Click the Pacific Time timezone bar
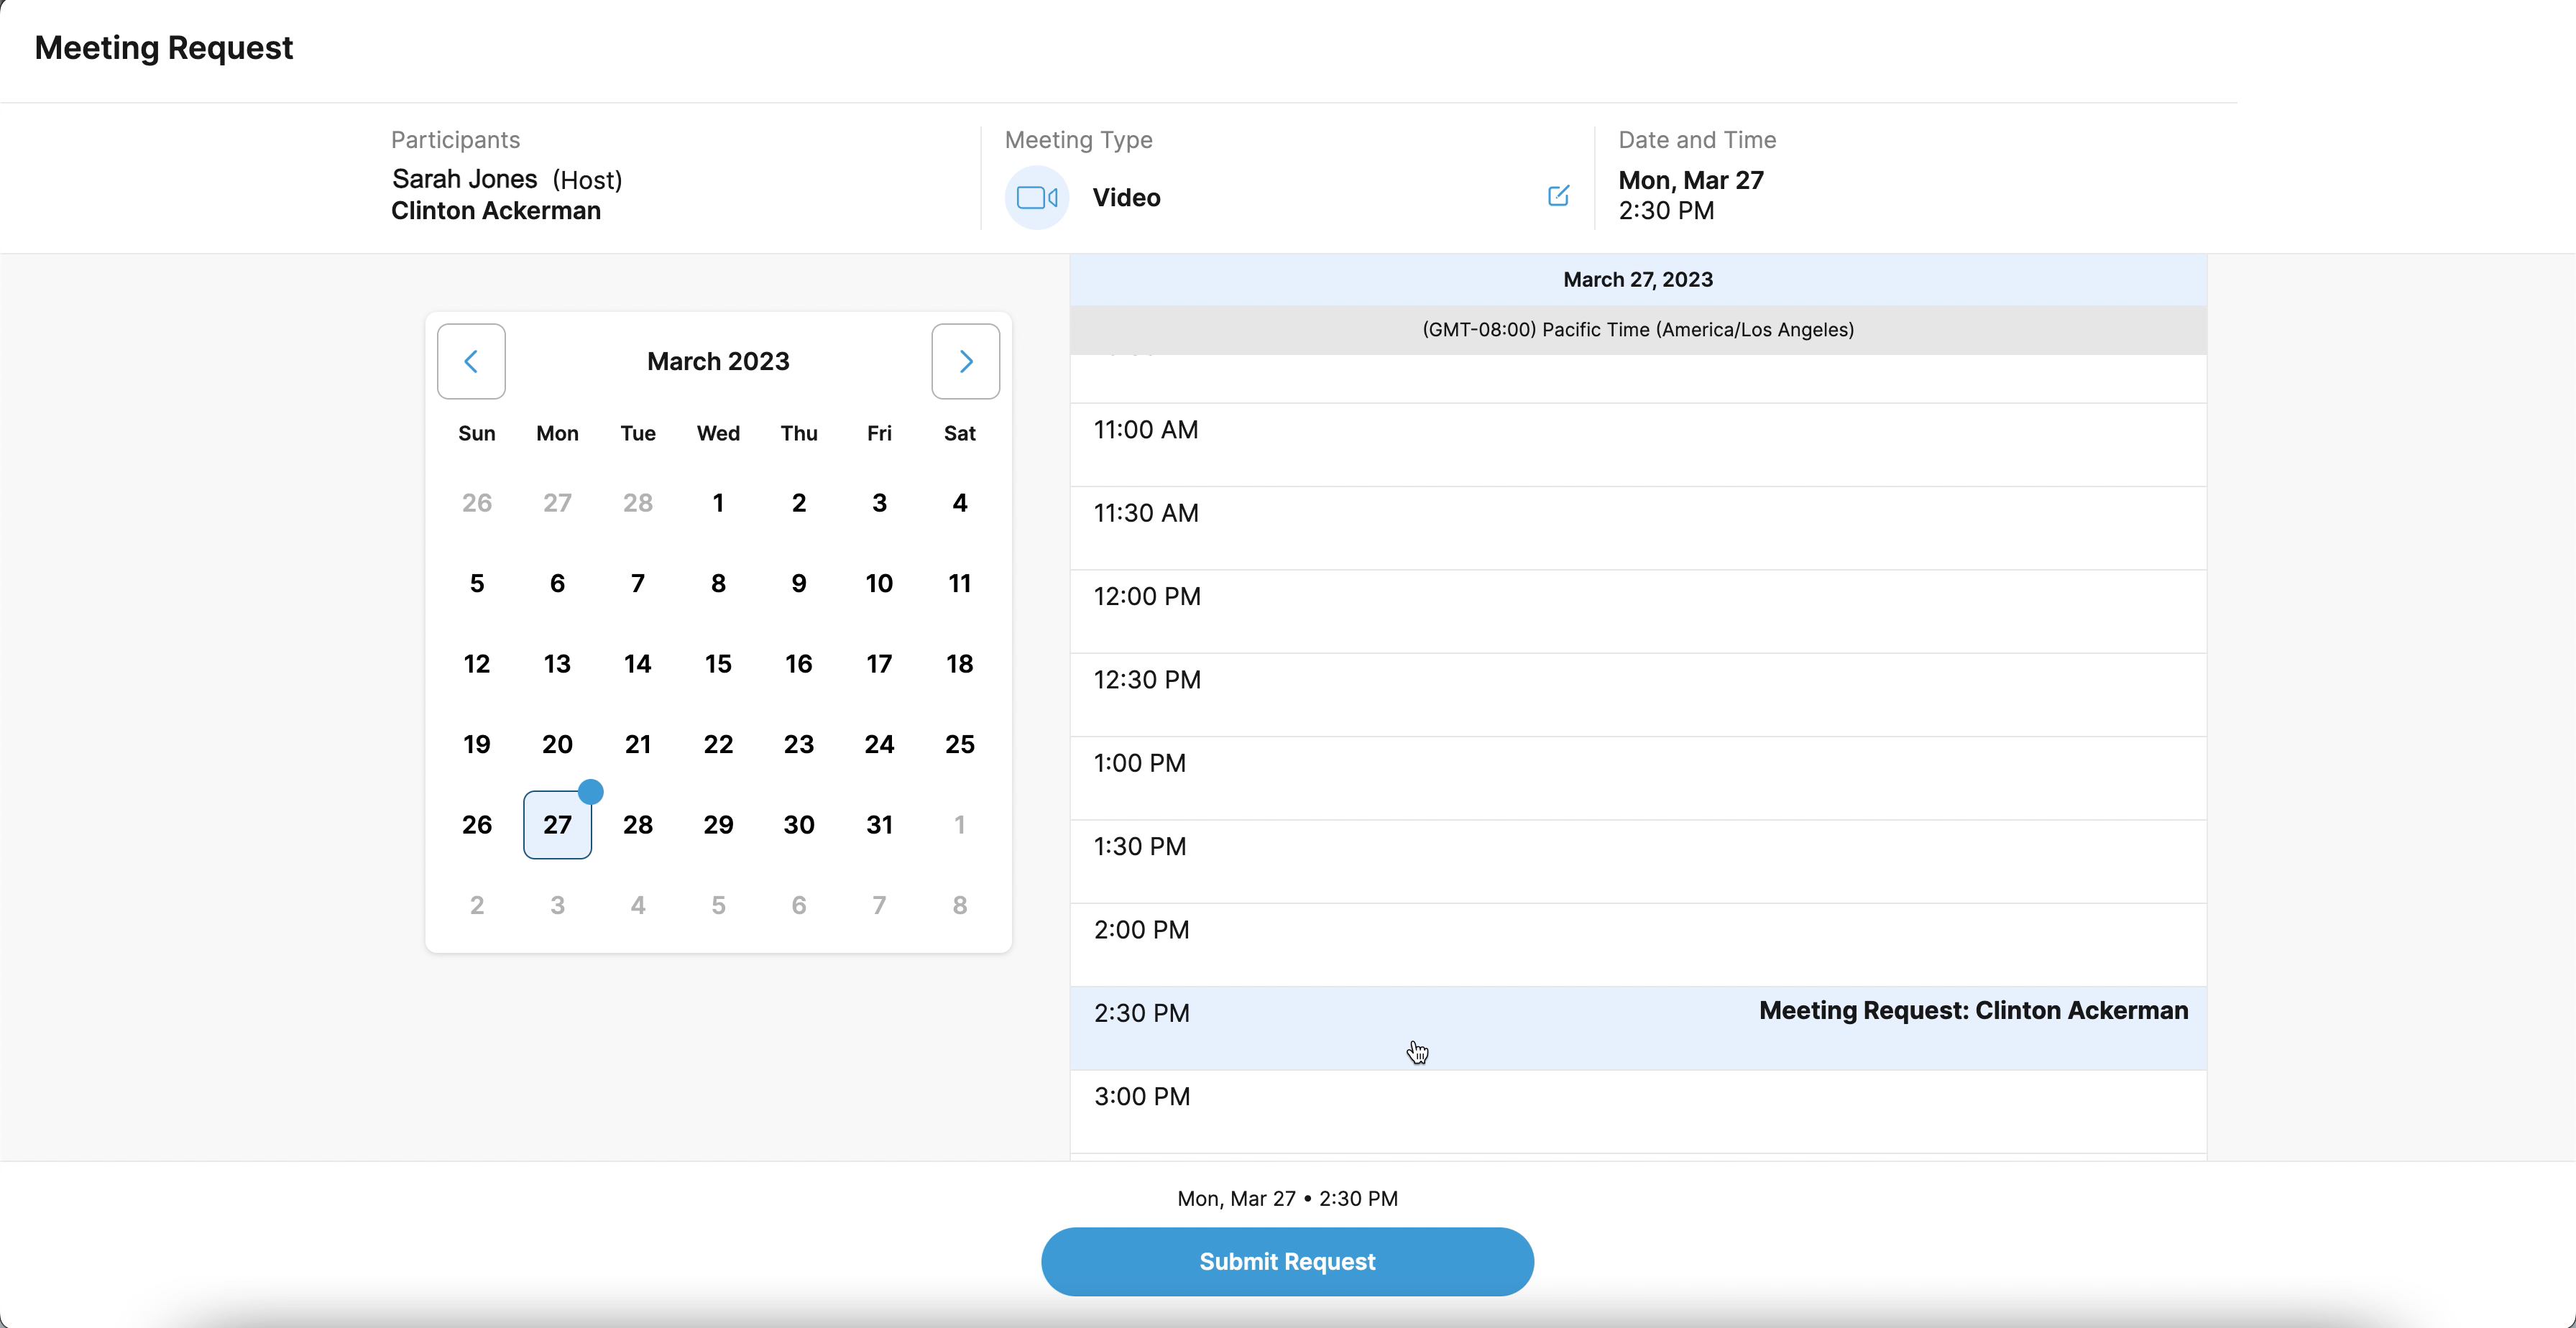 click(x=1637, y=330)
